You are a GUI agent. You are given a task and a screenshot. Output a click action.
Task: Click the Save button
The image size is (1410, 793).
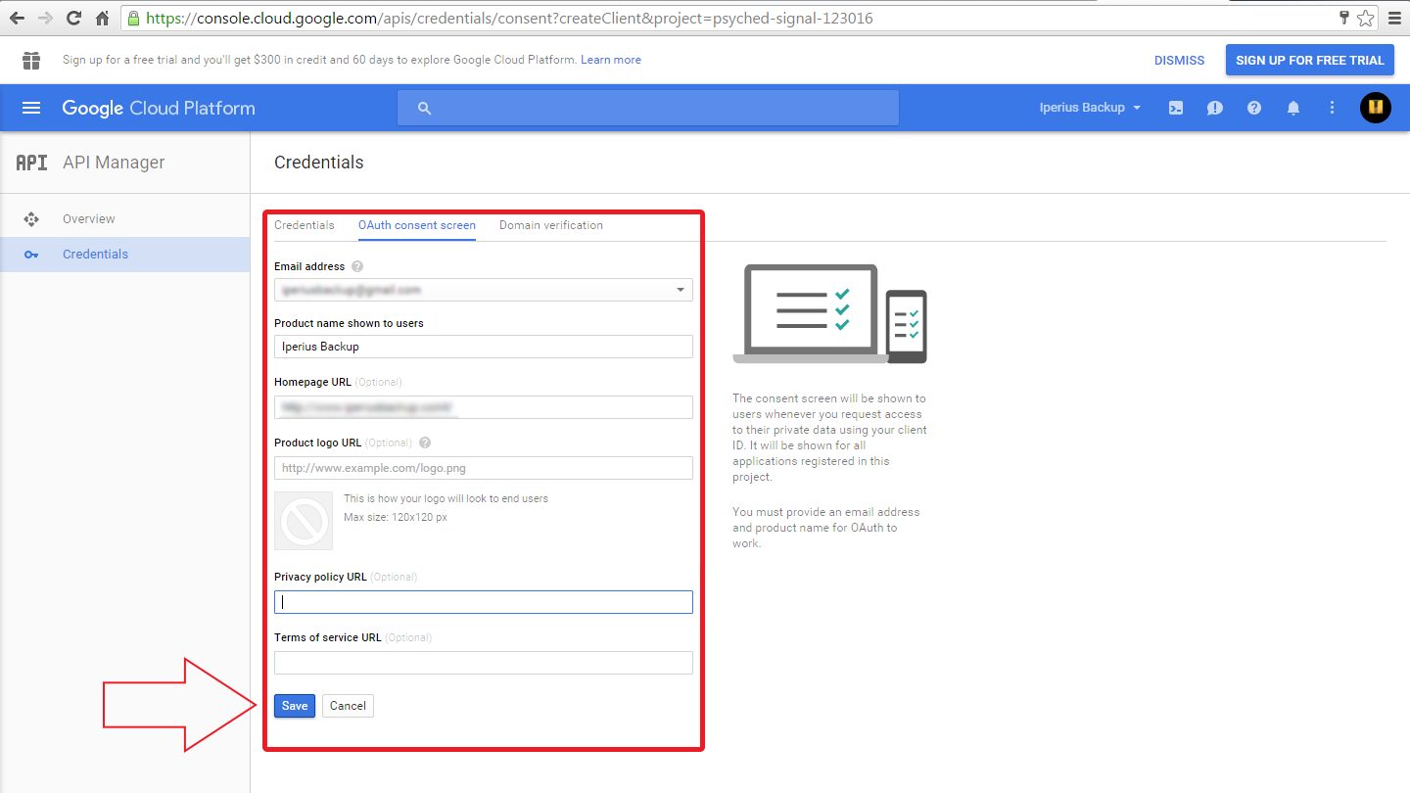click(x=295, y=706)
